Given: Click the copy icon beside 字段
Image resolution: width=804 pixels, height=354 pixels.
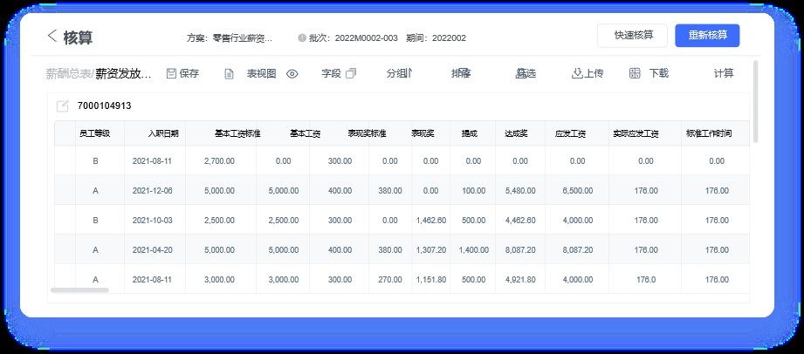Looking at the screenshot, I should [351, 74].
